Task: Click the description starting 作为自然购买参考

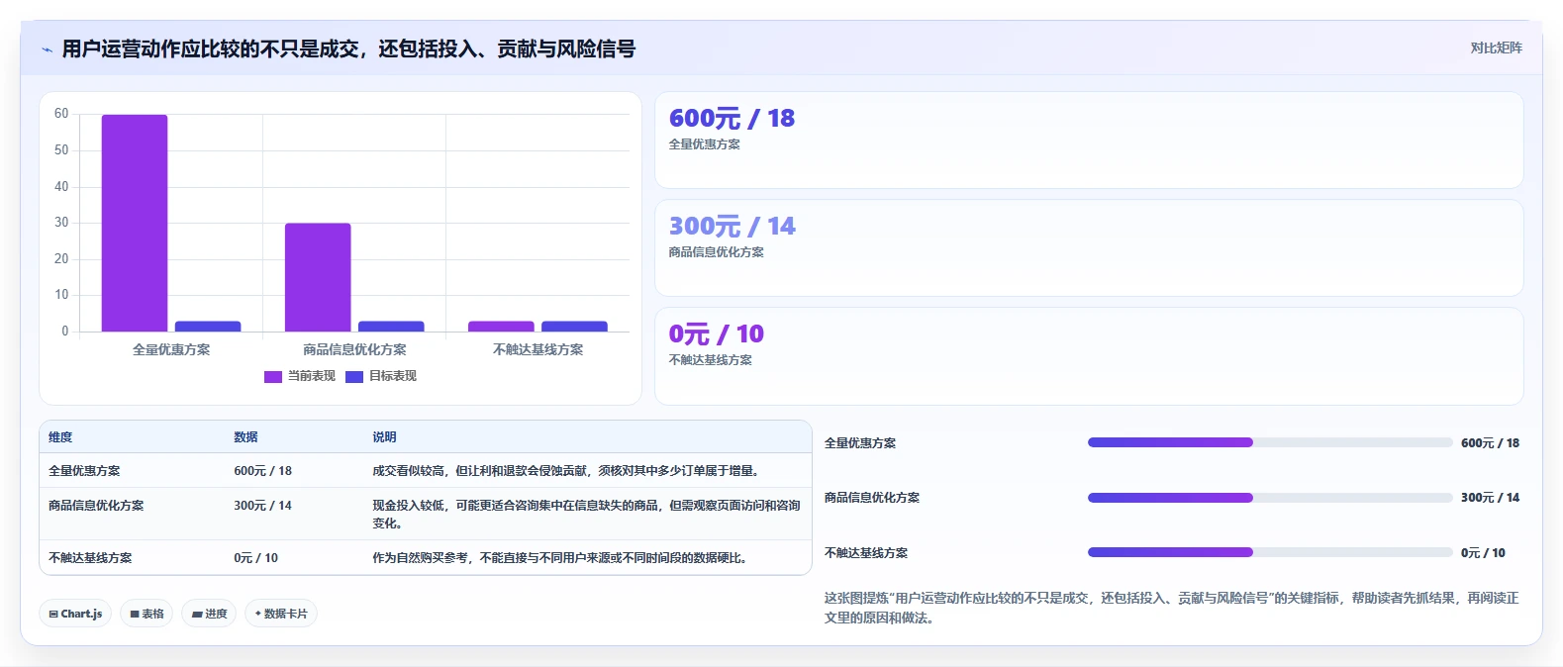Action: [559, 558]
